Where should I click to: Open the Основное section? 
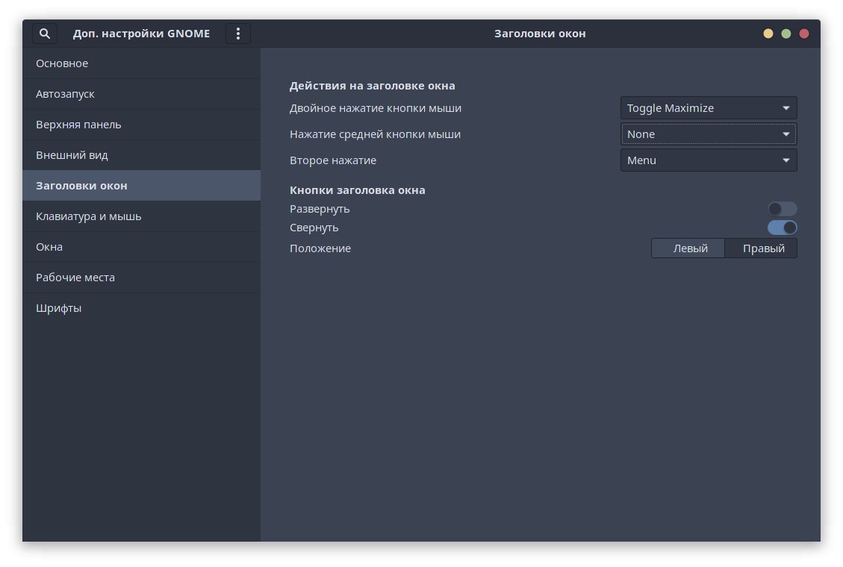(x=141, y=63)
